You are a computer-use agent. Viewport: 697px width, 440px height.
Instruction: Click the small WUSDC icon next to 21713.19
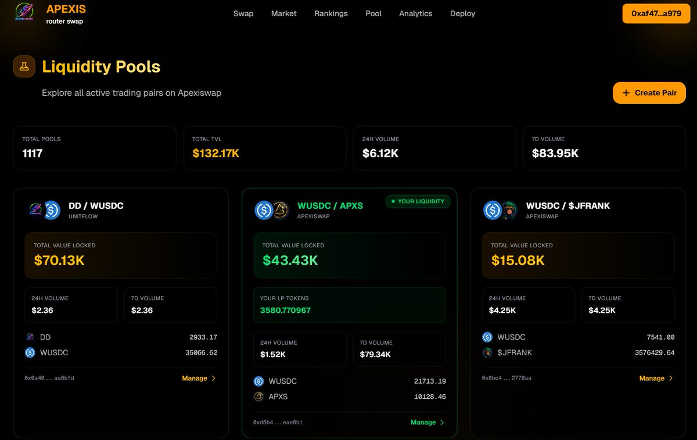click(259, 381)
